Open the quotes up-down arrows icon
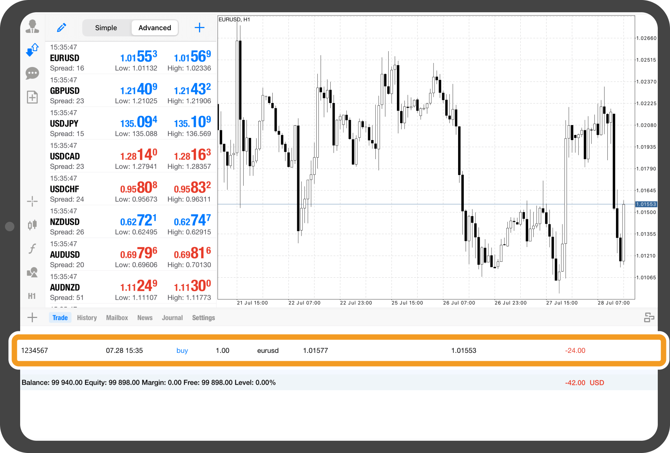The height and width of the screenshot is (453, 670). coord(32,50)
